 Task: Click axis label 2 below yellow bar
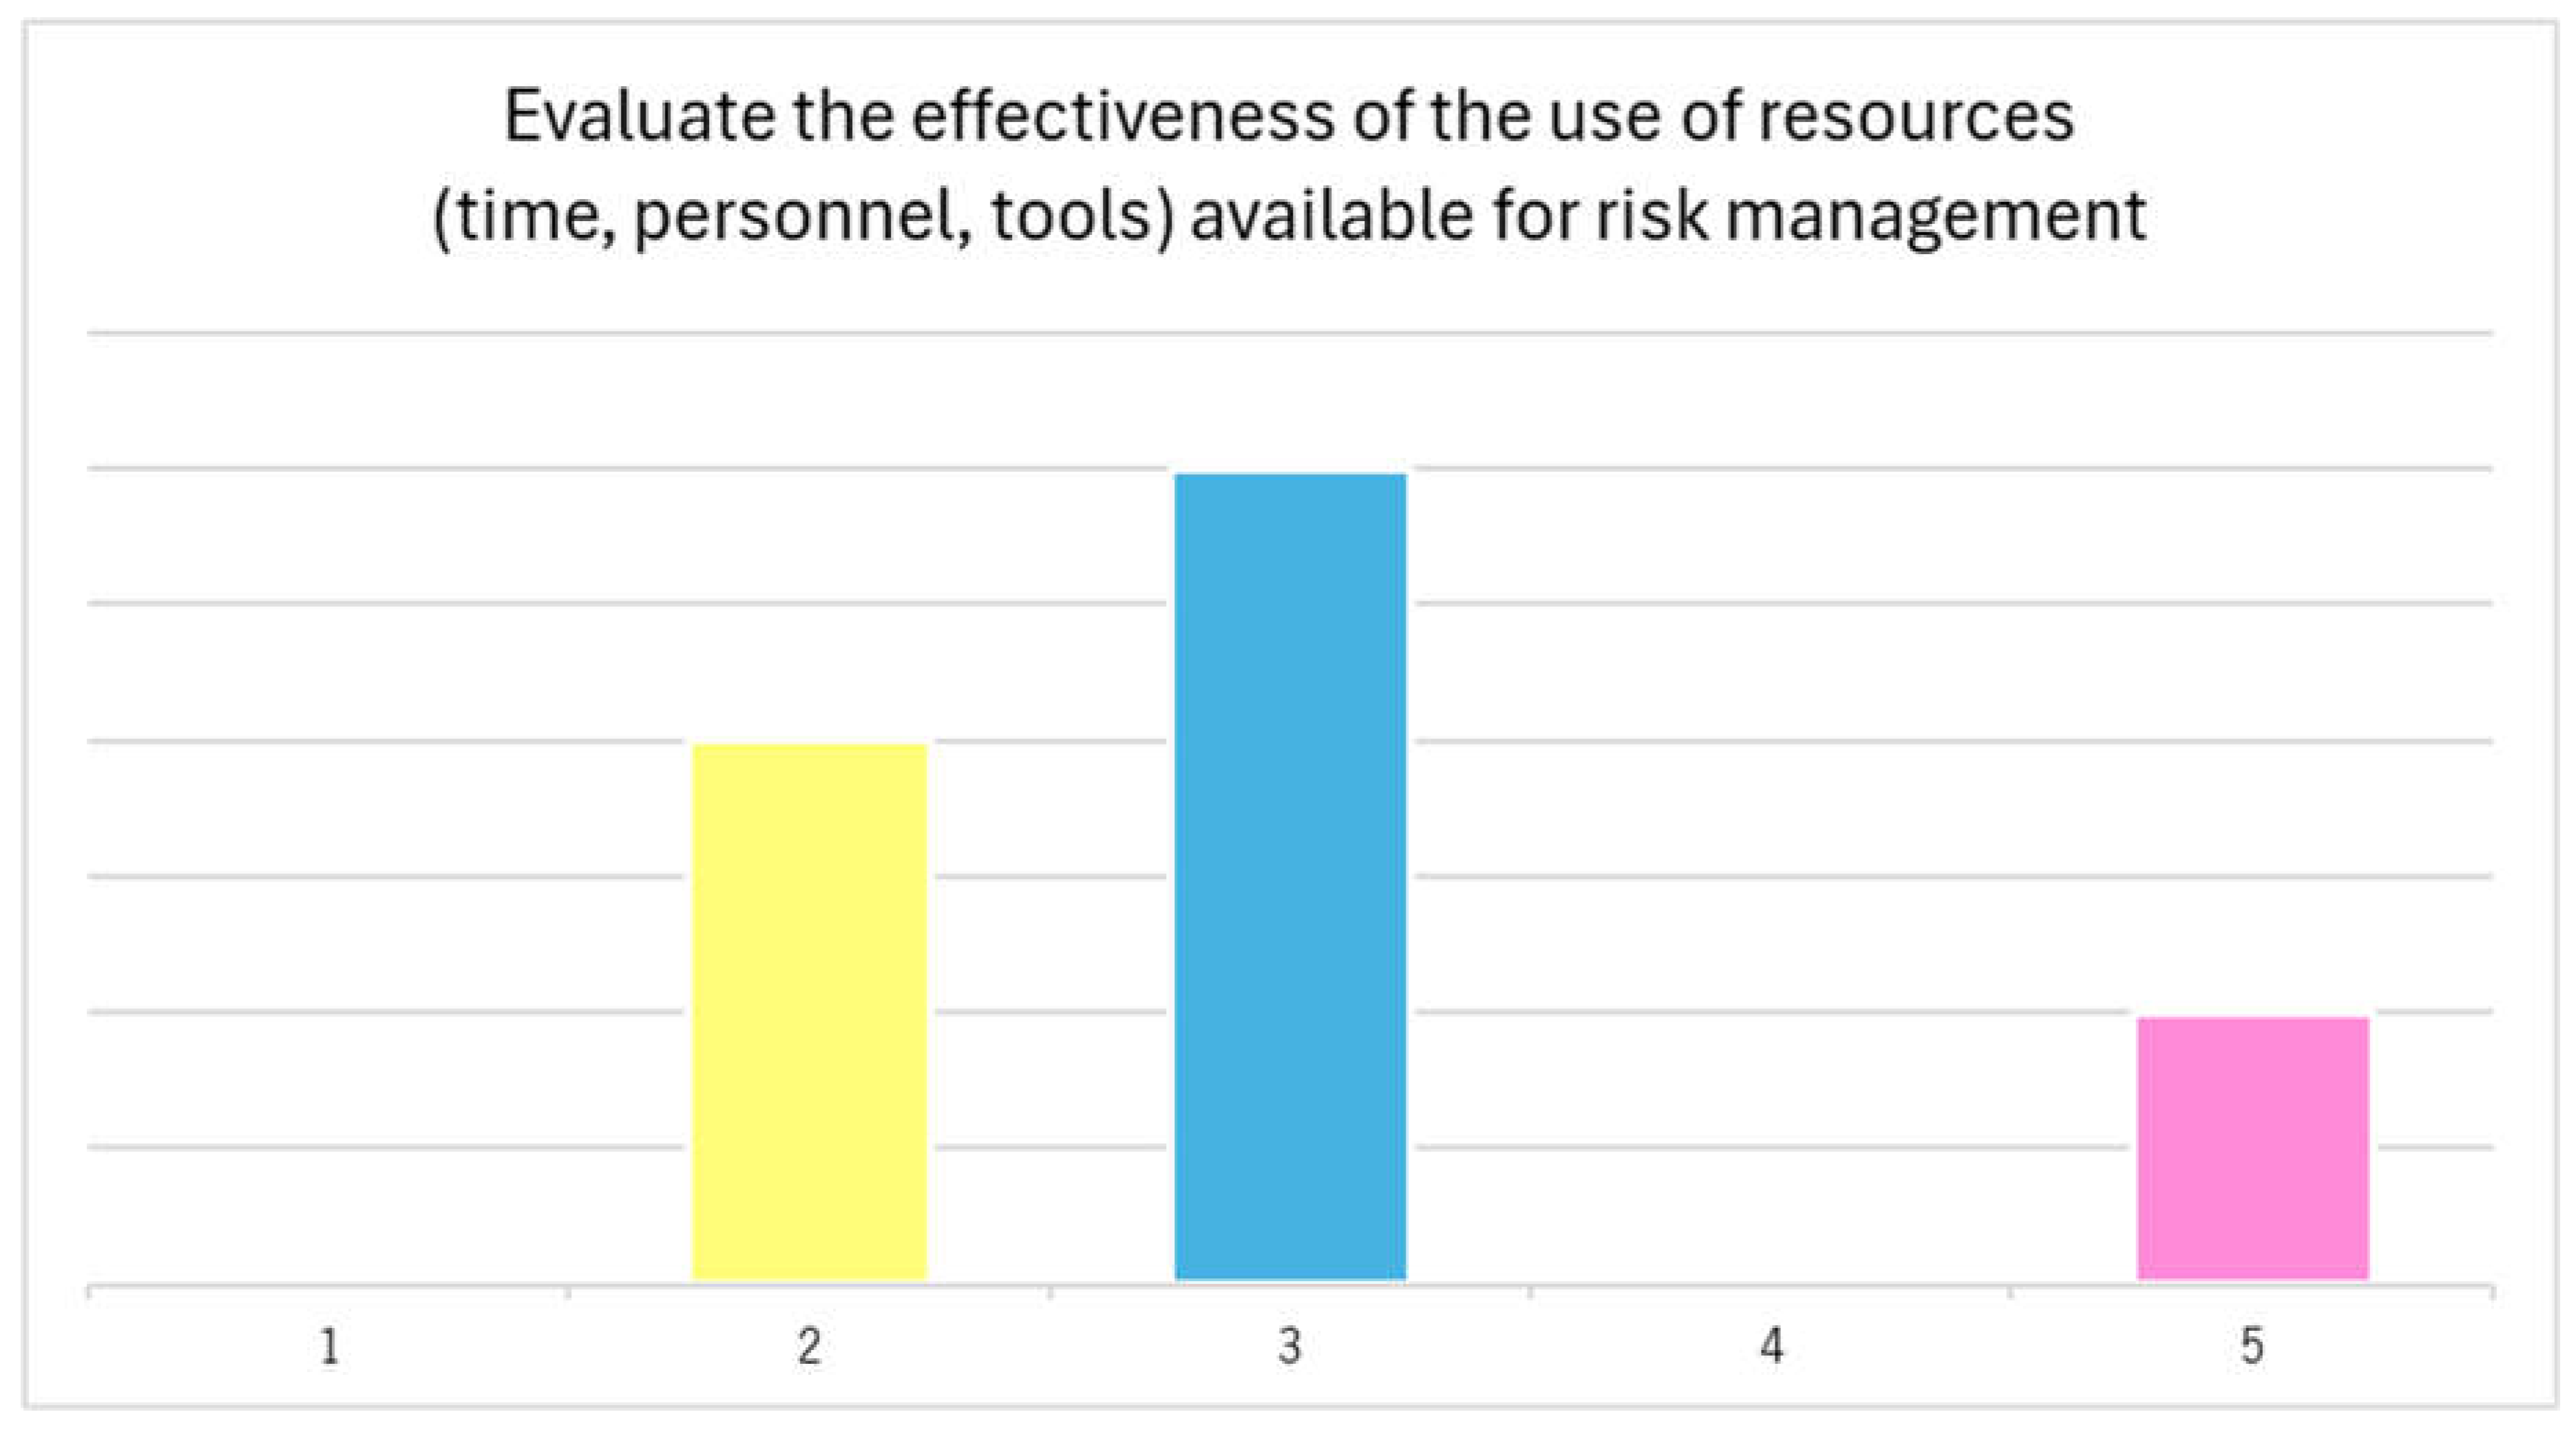810,1347
